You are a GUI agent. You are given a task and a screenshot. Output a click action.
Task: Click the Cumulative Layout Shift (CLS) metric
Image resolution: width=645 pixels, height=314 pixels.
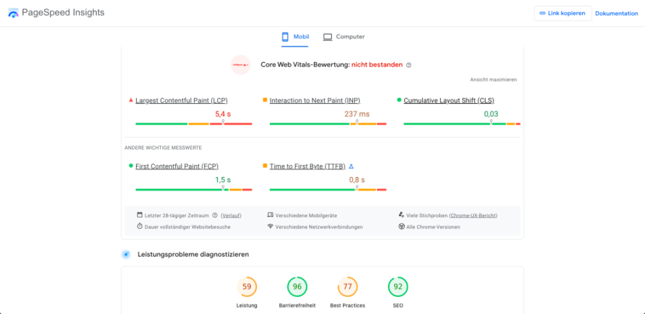[x=450, y=101]
